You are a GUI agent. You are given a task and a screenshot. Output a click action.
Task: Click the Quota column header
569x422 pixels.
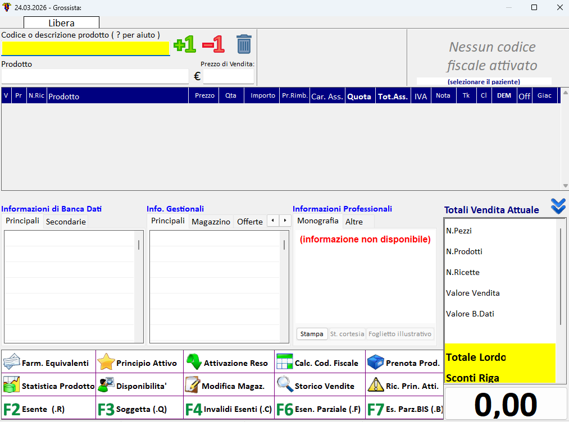coord(359,96)
